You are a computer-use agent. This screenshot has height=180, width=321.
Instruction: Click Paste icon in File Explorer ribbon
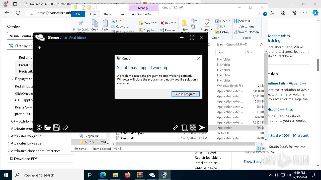105,25
